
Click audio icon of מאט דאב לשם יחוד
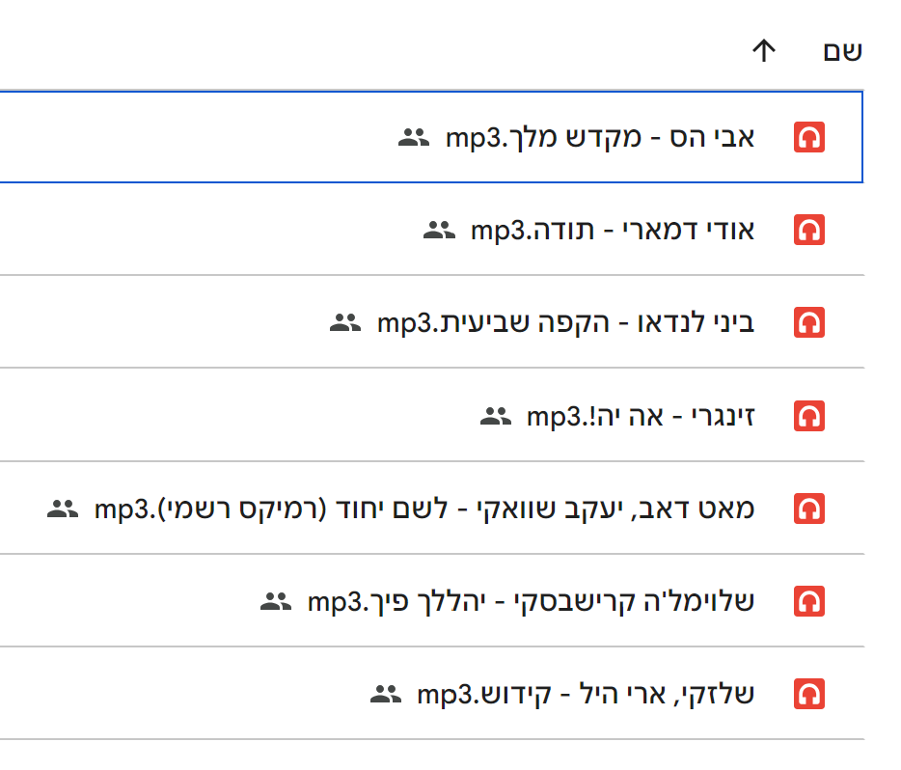(x=809, y=509)
